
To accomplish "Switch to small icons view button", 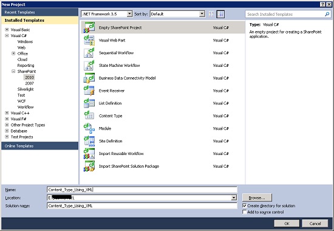I will point(211,14).
